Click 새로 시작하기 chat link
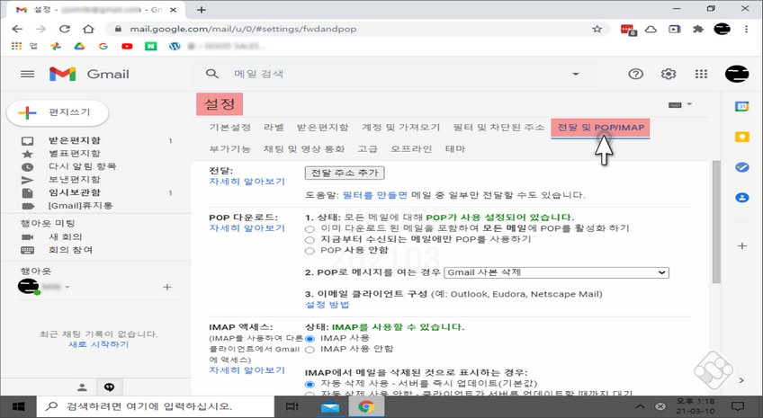The width and height of the screenshot is (763, 418). (x=98, y=344)
